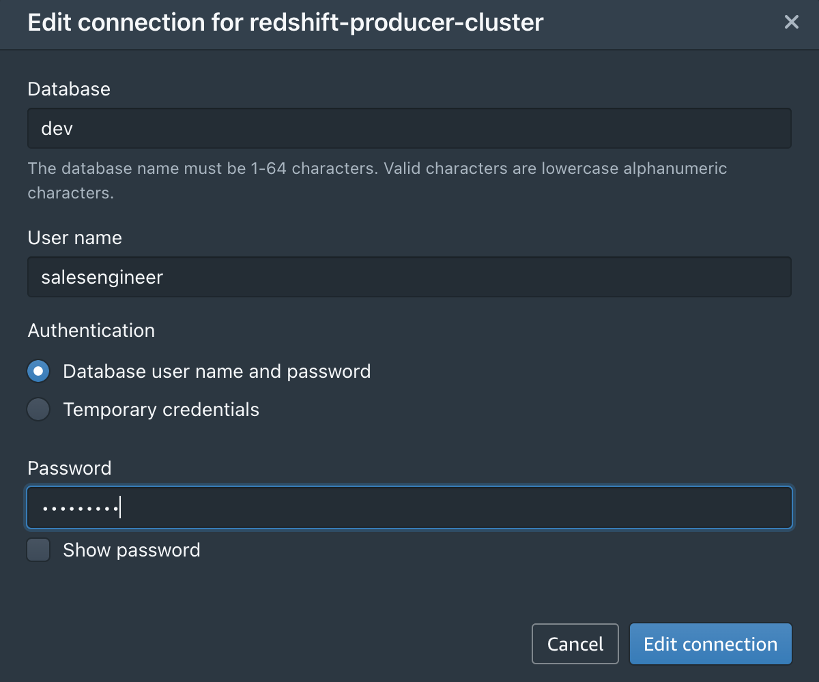Focus the User name input field

click(x=409, y=277)
